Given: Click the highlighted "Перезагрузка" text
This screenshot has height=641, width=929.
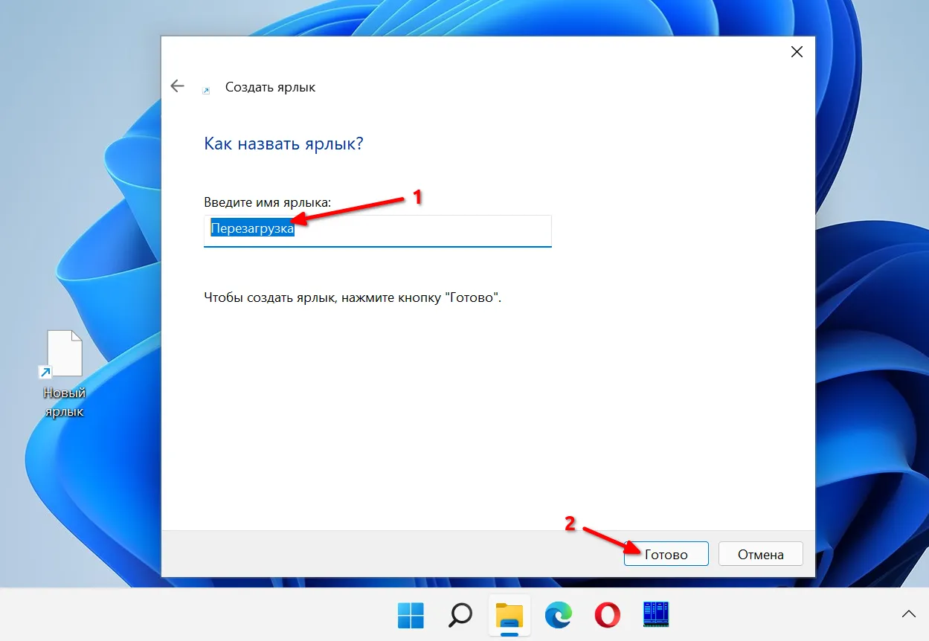Looking at the screenshot, I should coord(252,230).
